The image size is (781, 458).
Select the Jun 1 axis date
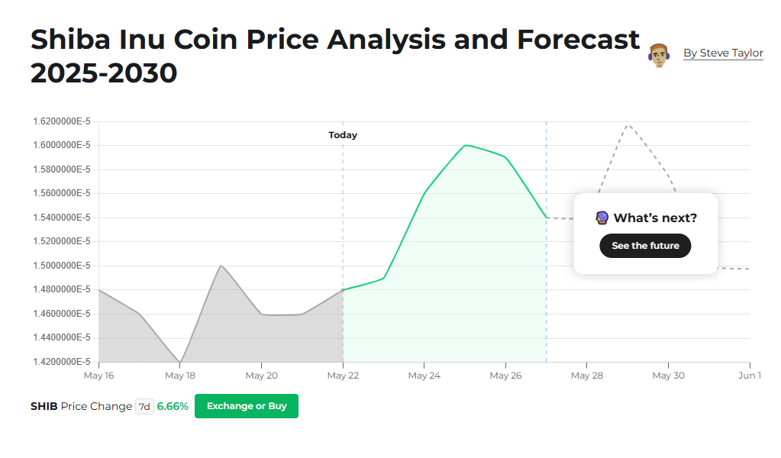point(750,376)
